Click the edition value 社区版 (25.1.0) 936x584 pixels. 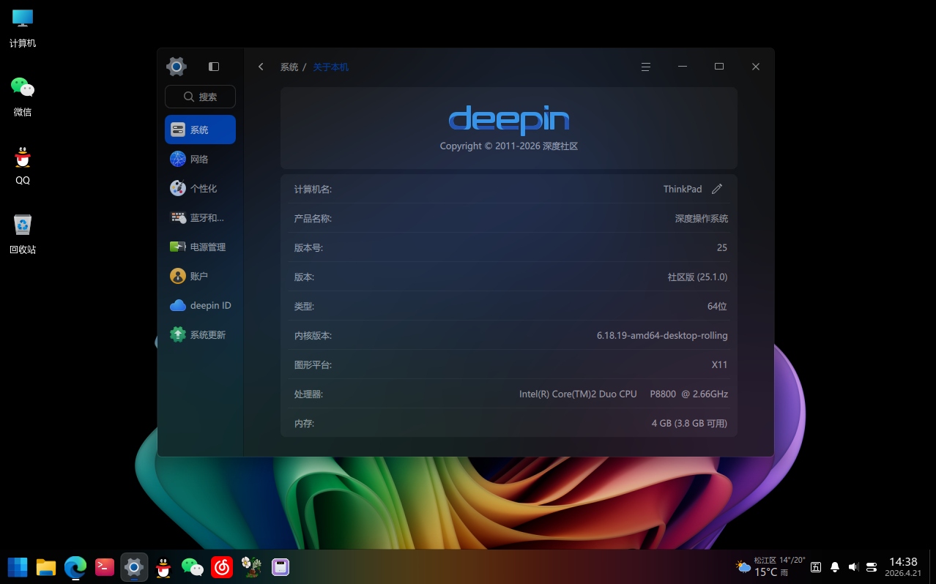(x=697, y=277)
